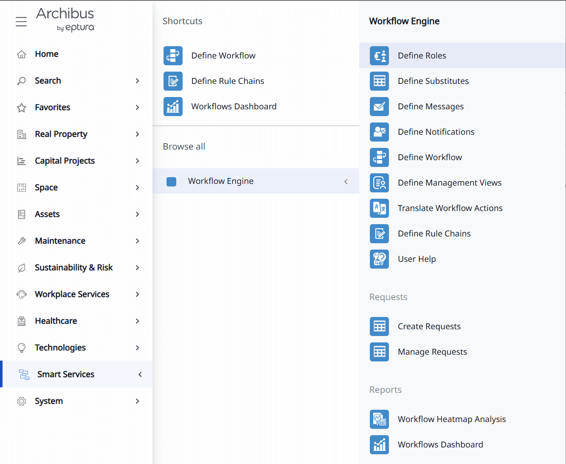Expand the Space menu chevron
566x464 pixels.
pos(137,188)
